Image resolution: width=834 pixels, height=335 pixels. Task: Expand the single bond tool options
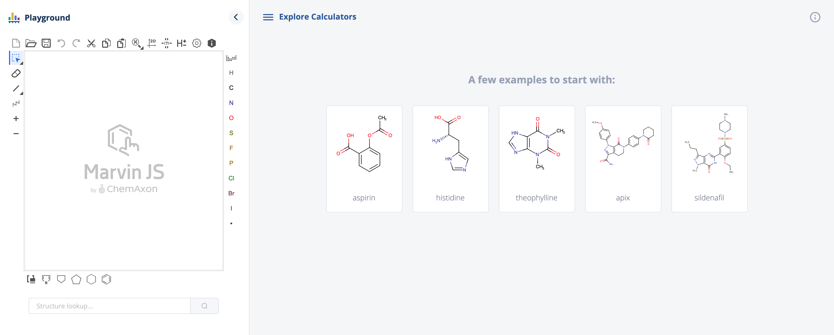pos(21,94)
